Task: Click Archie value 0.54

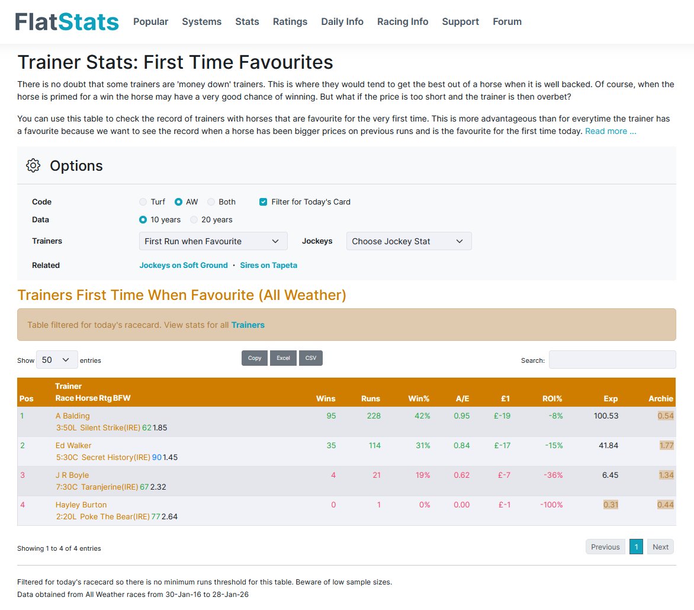Action: [x=666, y=416]
